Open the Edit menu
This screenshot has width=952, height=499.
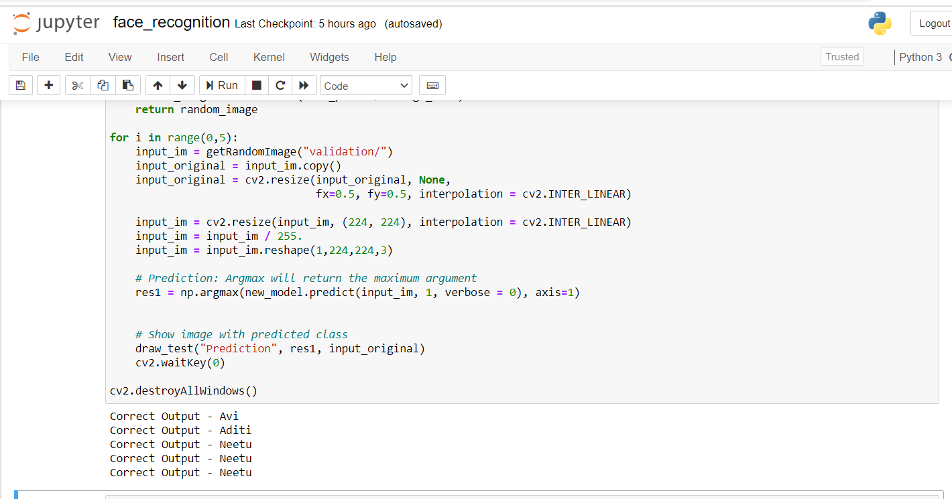[74, 58]
